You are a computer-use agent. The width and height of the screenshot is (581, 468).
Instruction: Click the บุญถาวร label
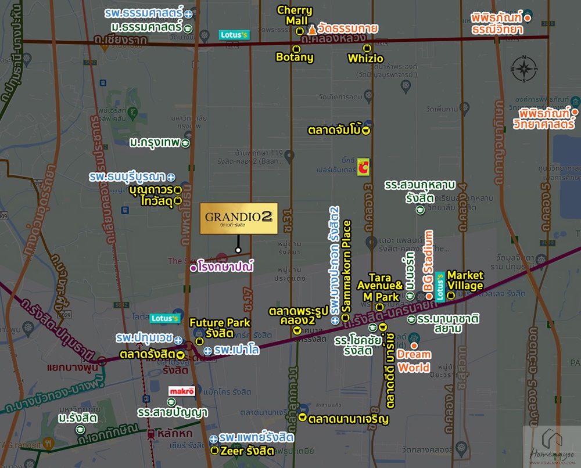pyautogui.click(x=151, y=190)
